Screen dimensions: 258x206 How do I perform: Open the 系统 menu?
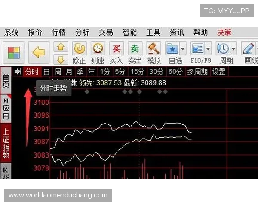pos(11,32)
